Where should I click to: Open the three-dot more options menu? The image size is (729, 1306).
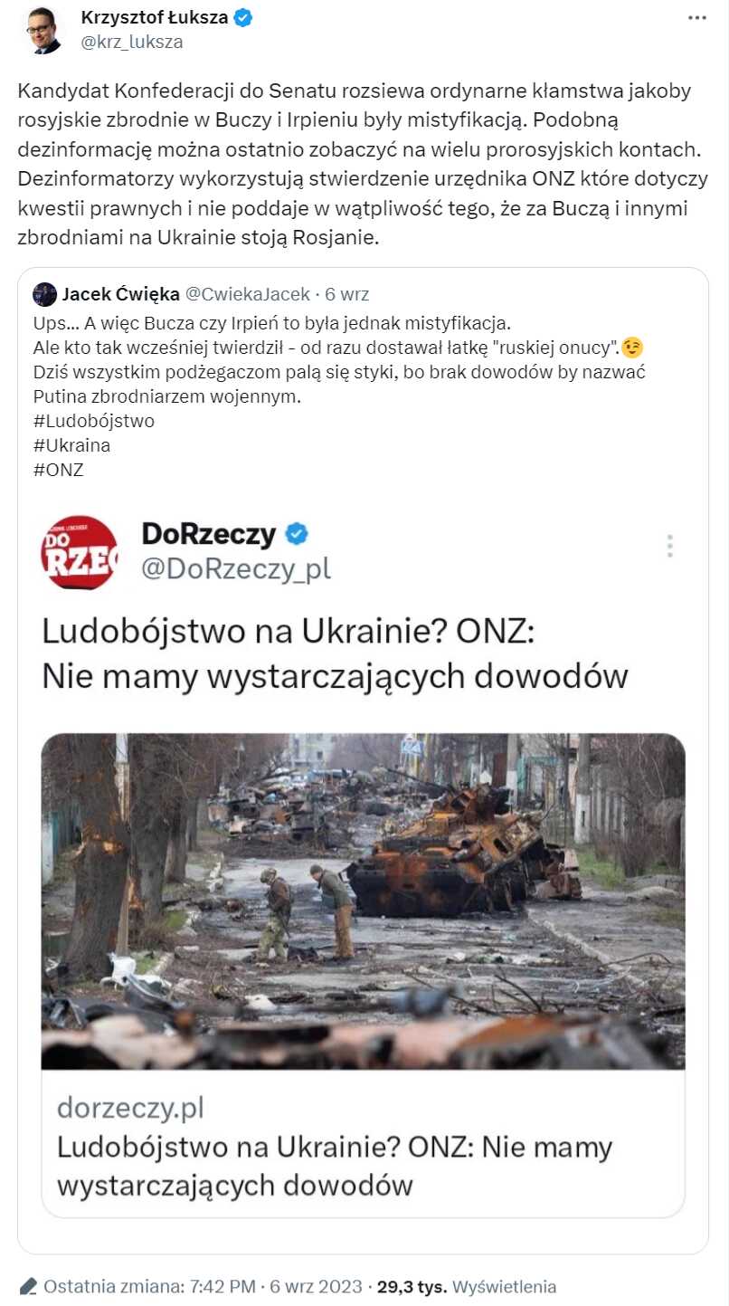point(696,18)
